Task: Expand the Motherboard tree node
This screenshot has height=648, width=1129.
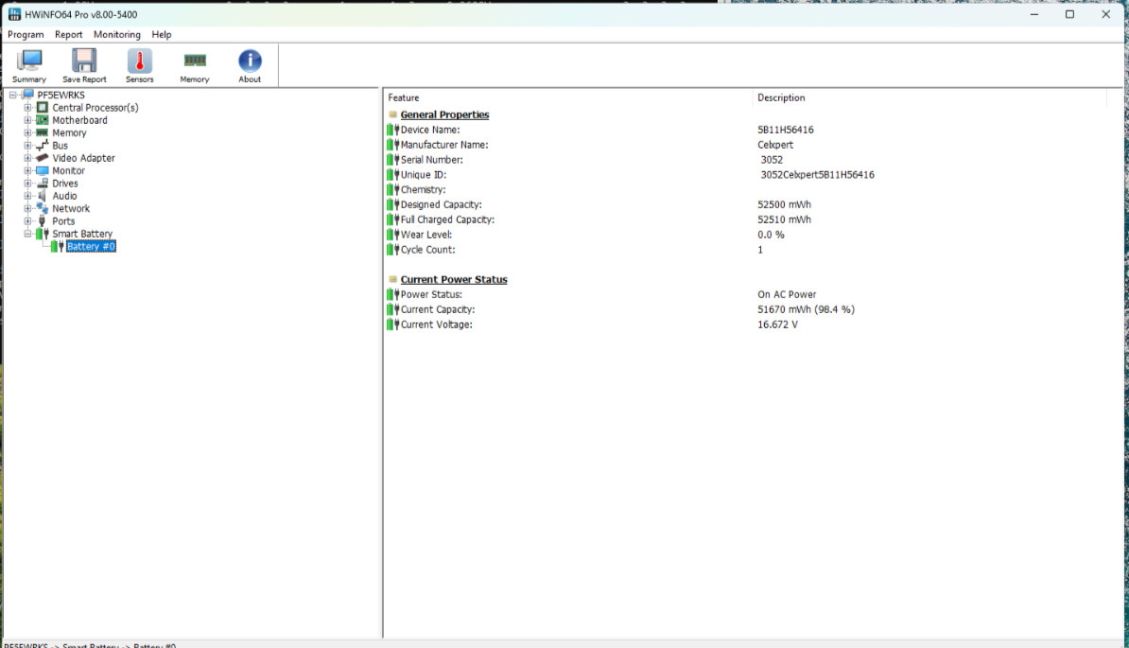Action: click(x=27, y=119)
